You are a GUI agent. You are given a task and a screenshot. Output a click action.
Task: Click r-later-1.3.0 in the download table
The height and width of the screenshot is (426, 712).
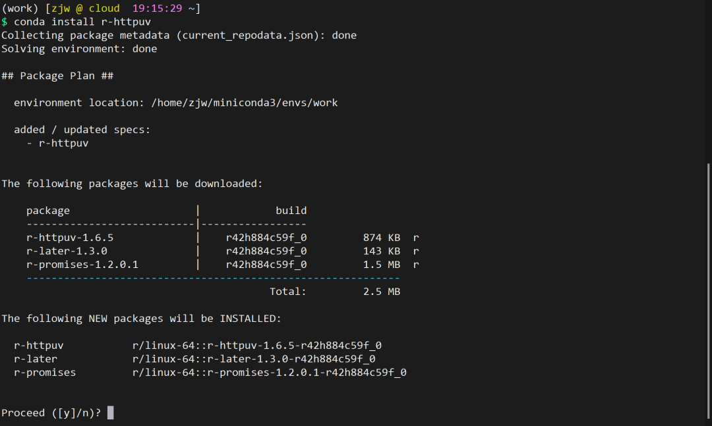pyautogui.click(x=67, y=251)
